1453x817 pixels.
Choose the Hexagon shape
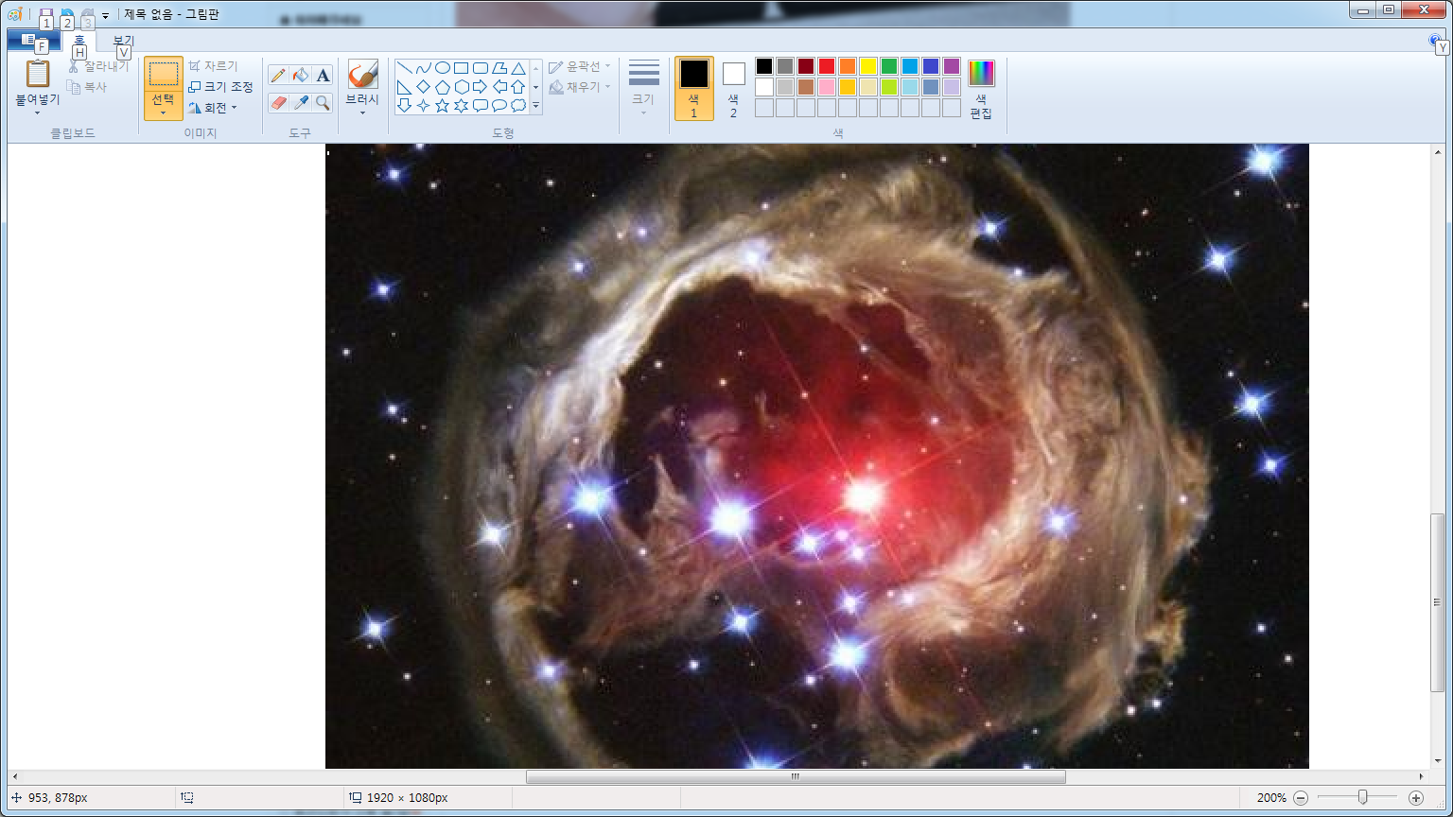pyautogui.click(x=461, y=87)
